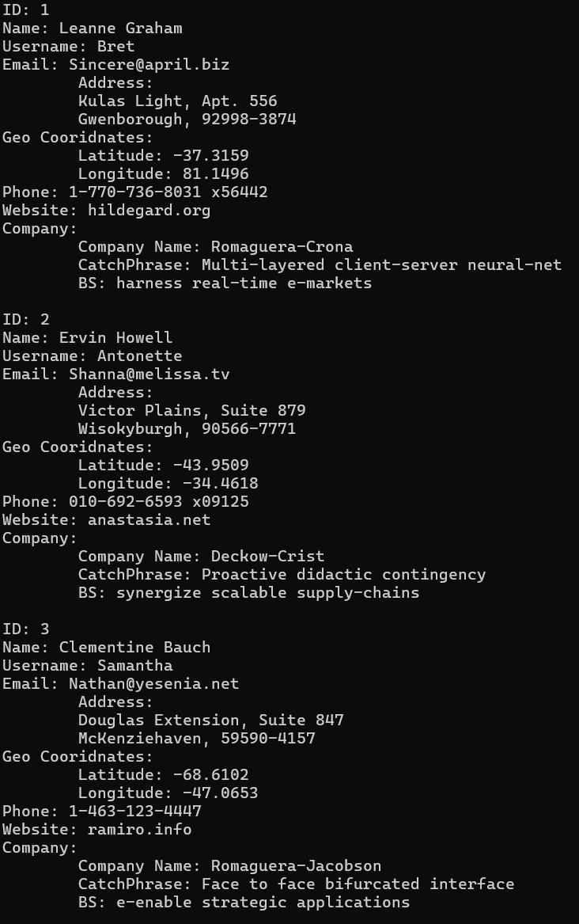Click the company name Romaguera-Jacobson
Screen dimensions: 579x924
pos(296,866)
